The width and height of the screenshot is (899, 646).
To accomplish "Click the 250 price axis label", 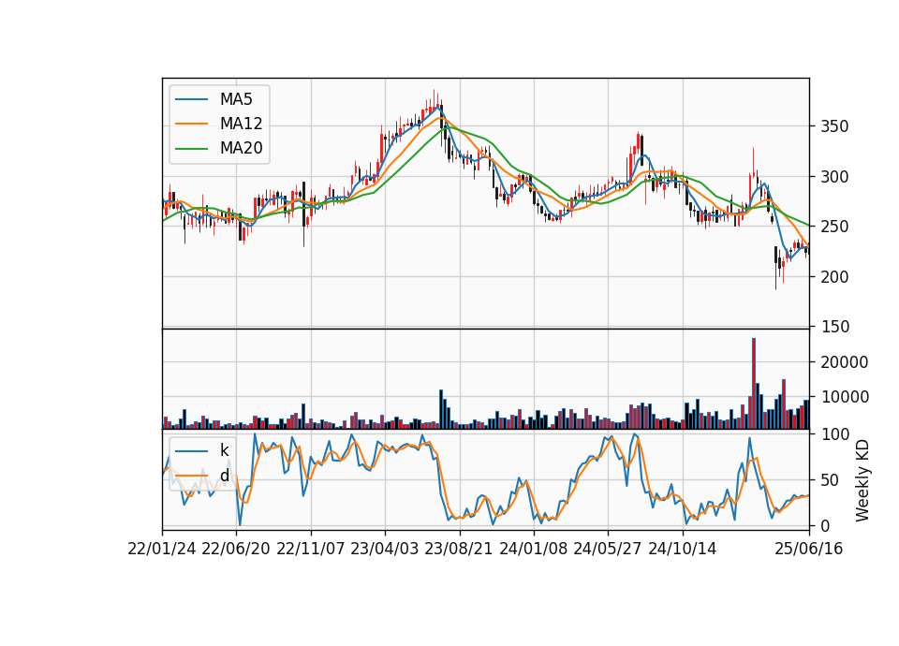I will click(x=834, y=227).
